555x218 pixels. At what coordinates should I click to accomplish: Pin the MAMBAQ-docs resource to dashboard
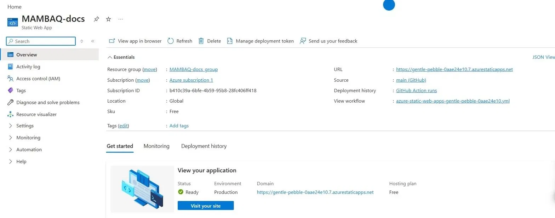96,19
